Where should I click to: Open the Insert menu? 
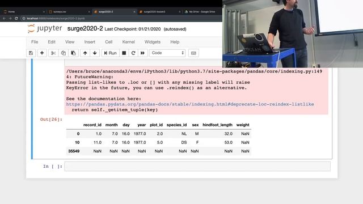coord(90,42)
